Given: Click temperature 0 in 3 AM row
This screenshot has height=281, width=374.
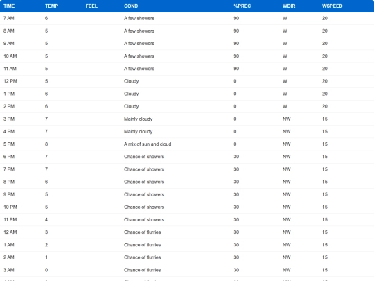Looking at the screenshot, I should [x=46, y=270].
